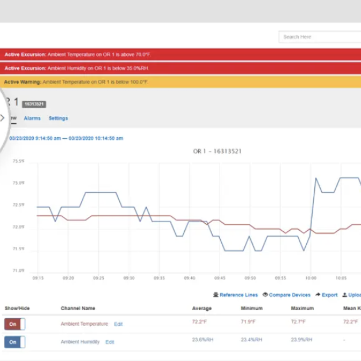Image resolution: width=361 pixels, height=361 pixels.
Task: Edit the Ambient Humidity channel
Action: [110, 342]
